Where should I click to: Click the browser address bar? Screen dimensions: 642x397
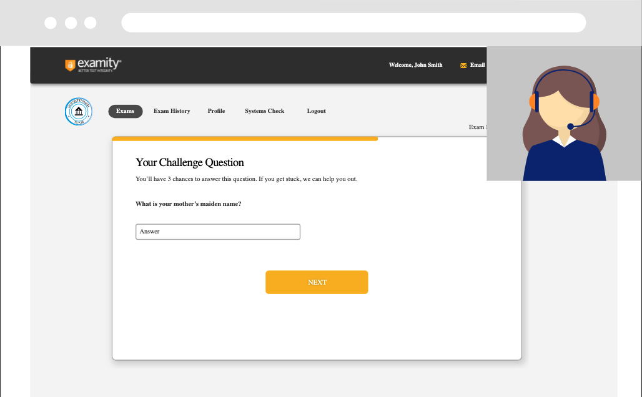[354, 22]
